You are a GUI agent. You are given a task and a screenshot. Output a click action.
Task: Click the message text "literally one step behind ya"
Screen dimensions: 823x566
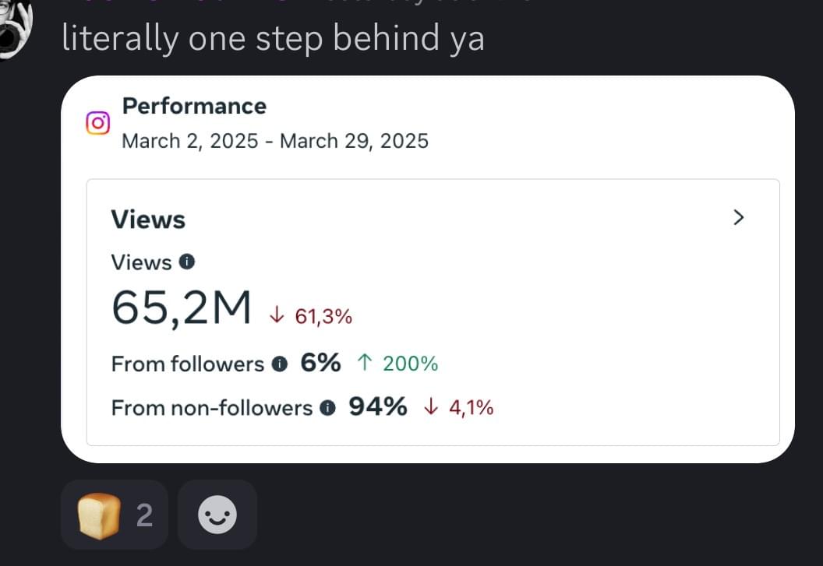click(273, 39)
